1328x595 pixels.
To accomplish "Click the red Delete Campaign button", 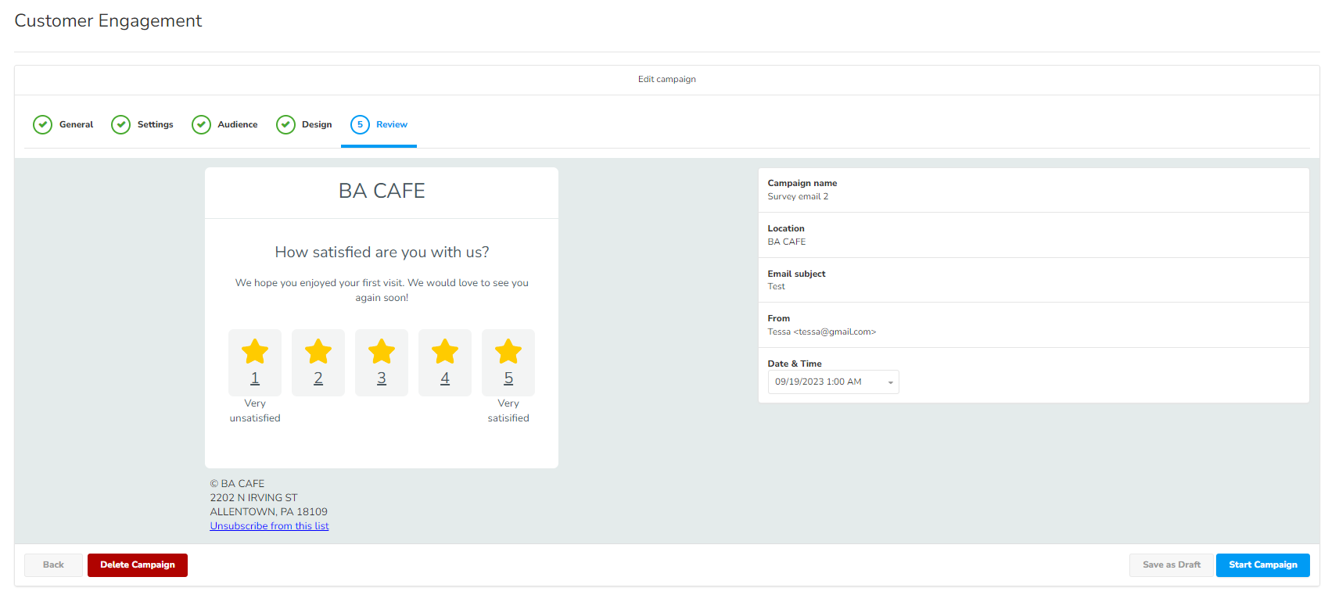I will pos(138,565).
